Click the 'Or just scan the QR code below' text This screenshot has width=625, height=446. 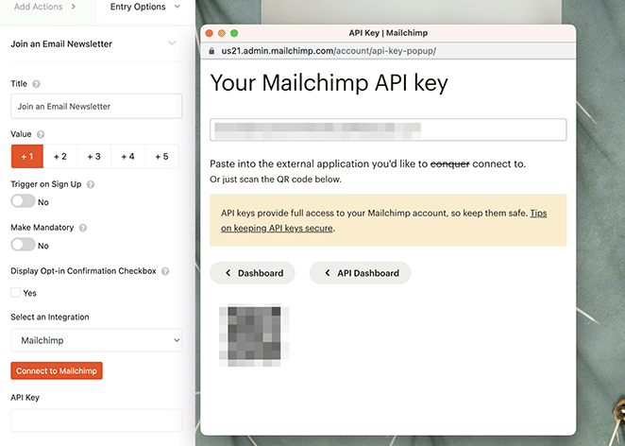(x=276, y=180)
